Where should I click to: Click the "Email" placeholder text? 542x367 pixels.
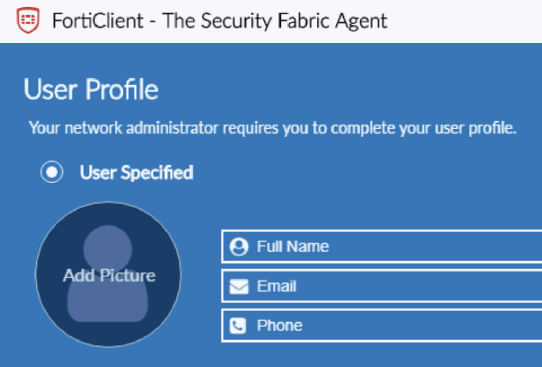point(277,286)
